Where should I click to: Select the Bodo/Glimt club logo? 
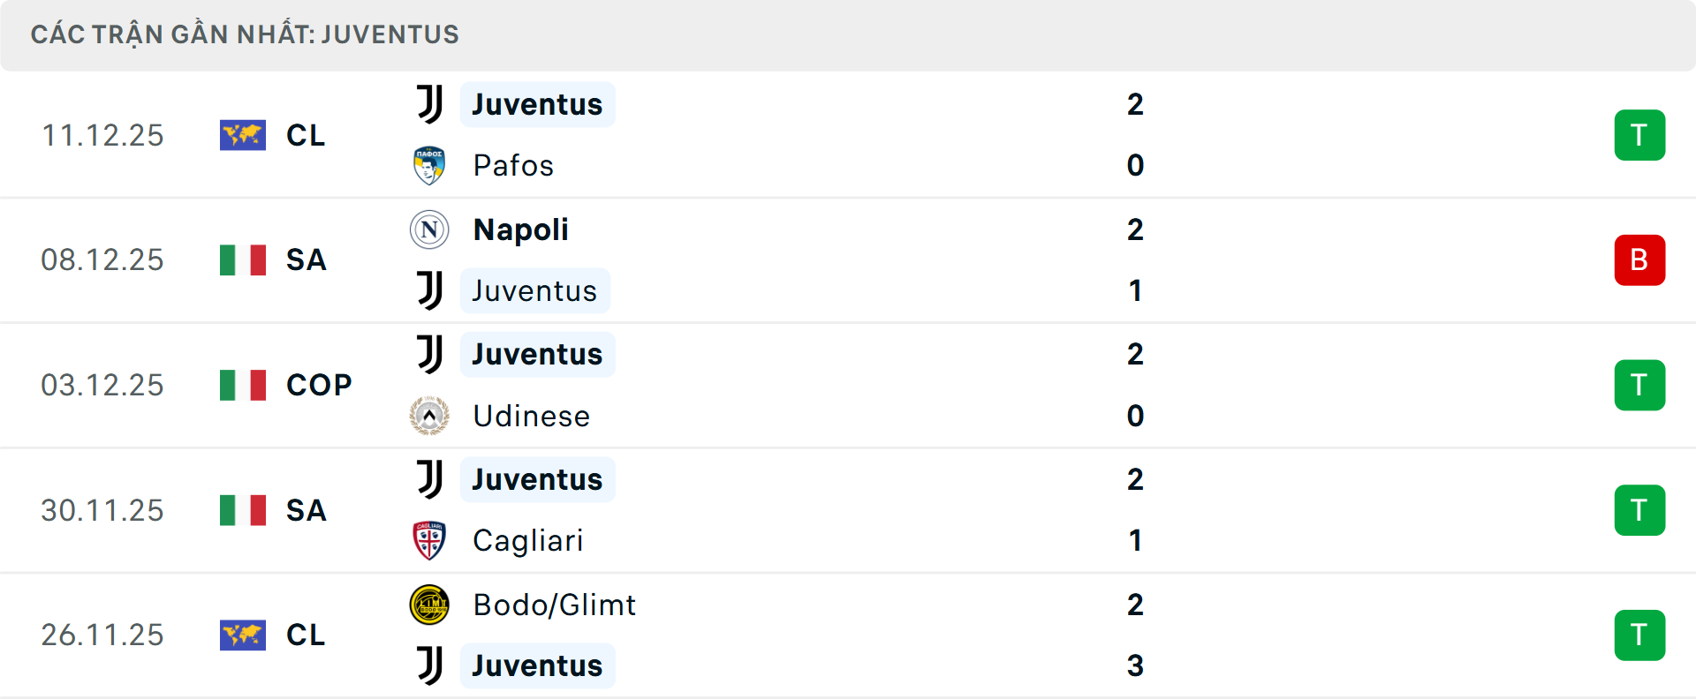click(428, 605)
